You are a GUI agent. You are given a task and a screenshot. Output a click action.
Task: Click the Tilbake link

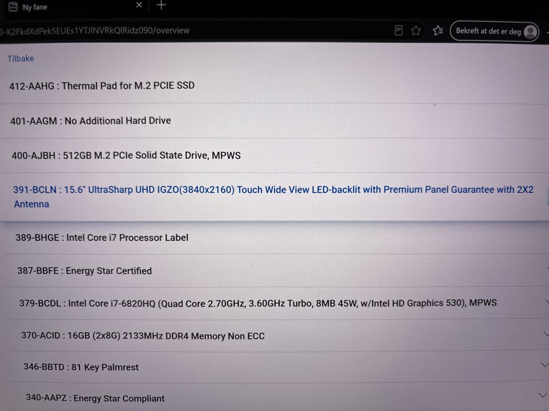coord(21,58)
